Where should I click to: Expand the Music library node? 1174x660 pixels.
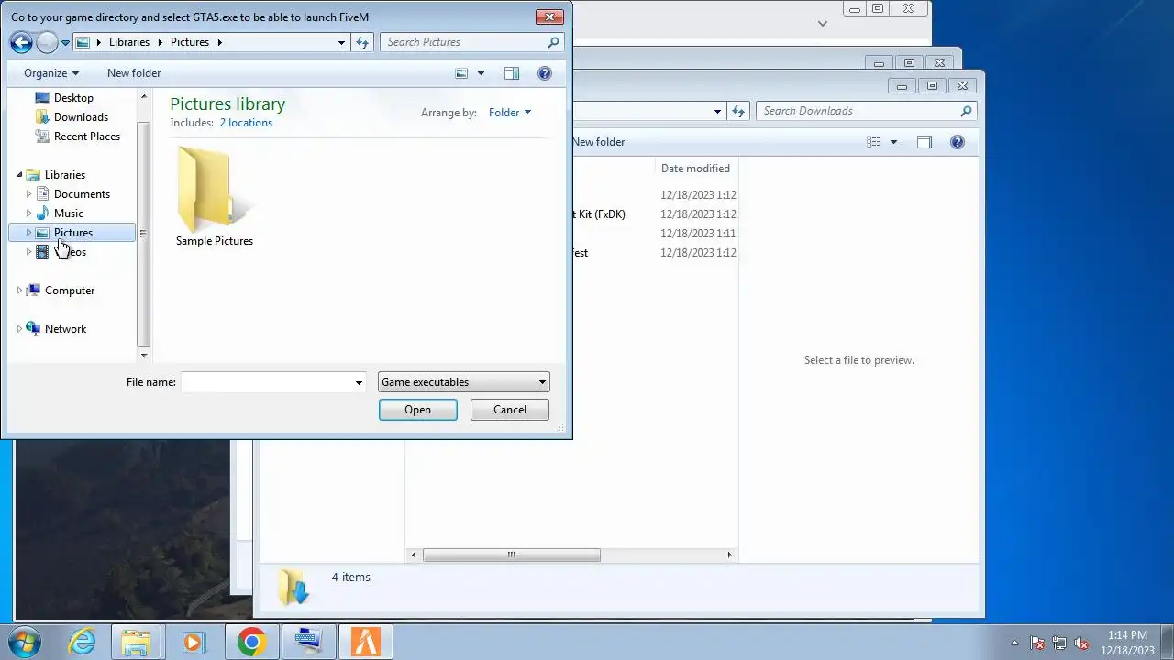pos(28,214)
